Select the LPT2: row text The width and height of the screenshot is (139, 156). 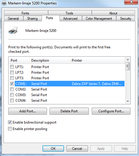(x=19, y=73)
